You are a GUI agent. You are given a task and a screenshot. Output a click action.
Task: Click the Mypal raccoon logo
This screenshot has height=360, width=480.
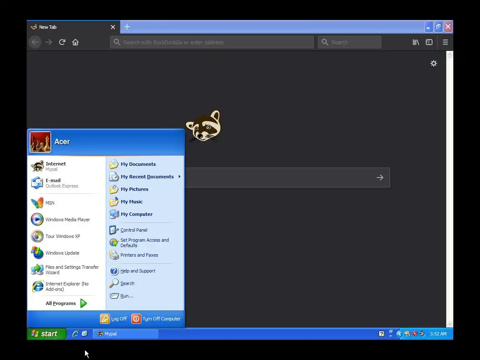pyautogui.click(x=204, y=126)
